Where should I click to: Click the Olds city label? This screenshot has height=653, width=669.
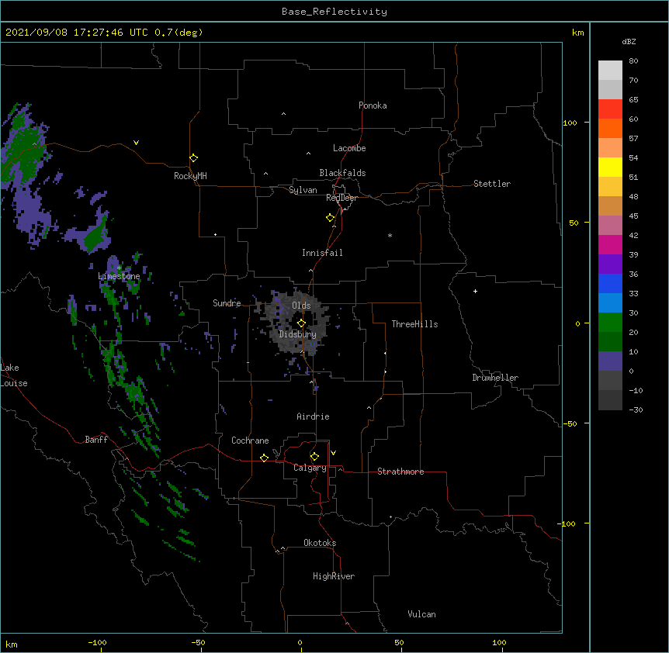pyautogui.click(x=301, y=306)
